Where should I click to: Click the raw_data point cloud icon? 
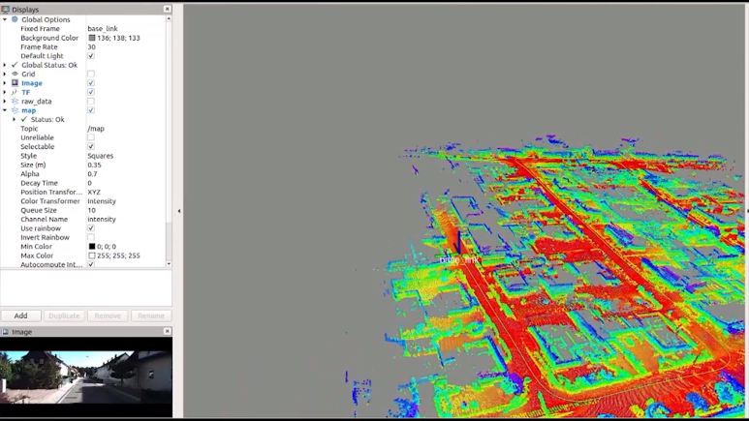pyautogui.click(x=15, y=102)
